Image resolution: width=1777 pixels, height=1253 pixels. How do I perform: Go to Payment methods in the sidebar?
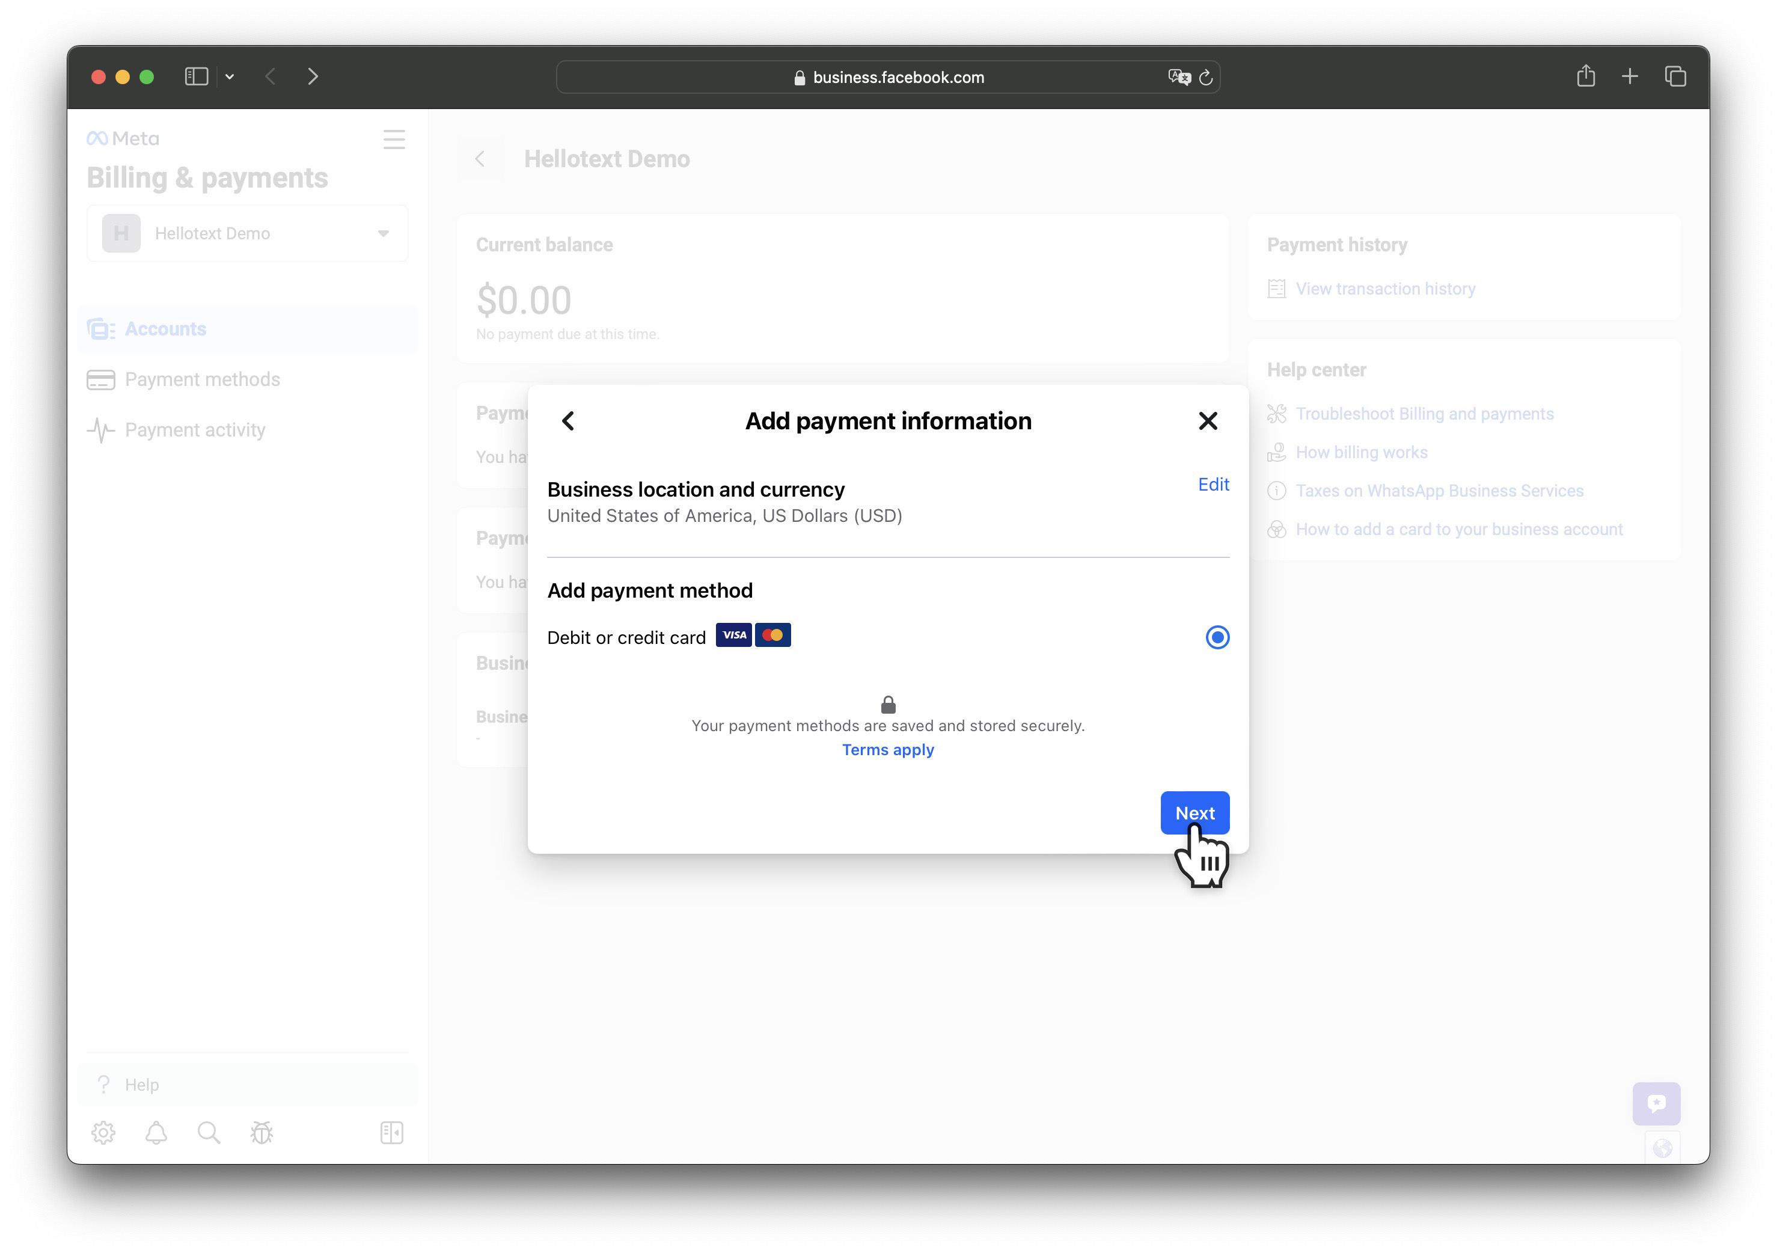[248, 379]
